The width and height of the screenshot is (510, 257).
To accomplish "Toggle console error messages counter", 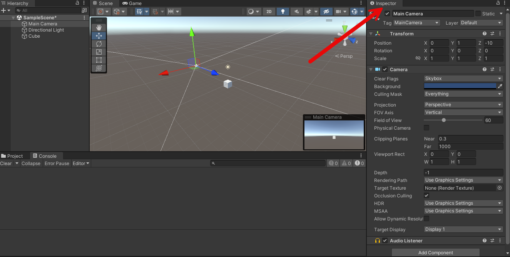I will tap(360, 164).
